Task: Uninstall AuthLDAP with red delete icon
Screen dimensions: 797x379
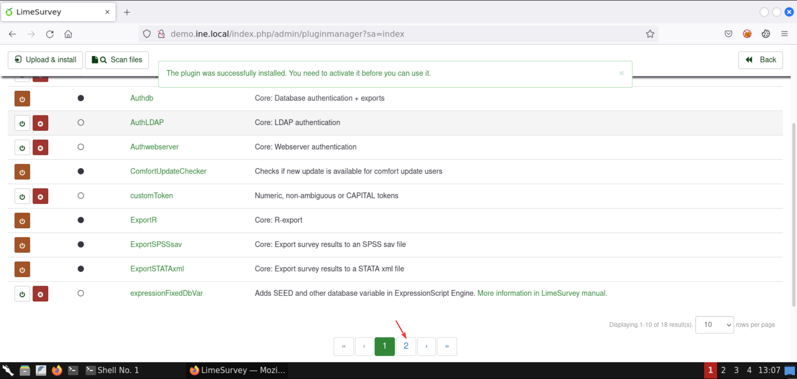Action: (x=40, y=123)
